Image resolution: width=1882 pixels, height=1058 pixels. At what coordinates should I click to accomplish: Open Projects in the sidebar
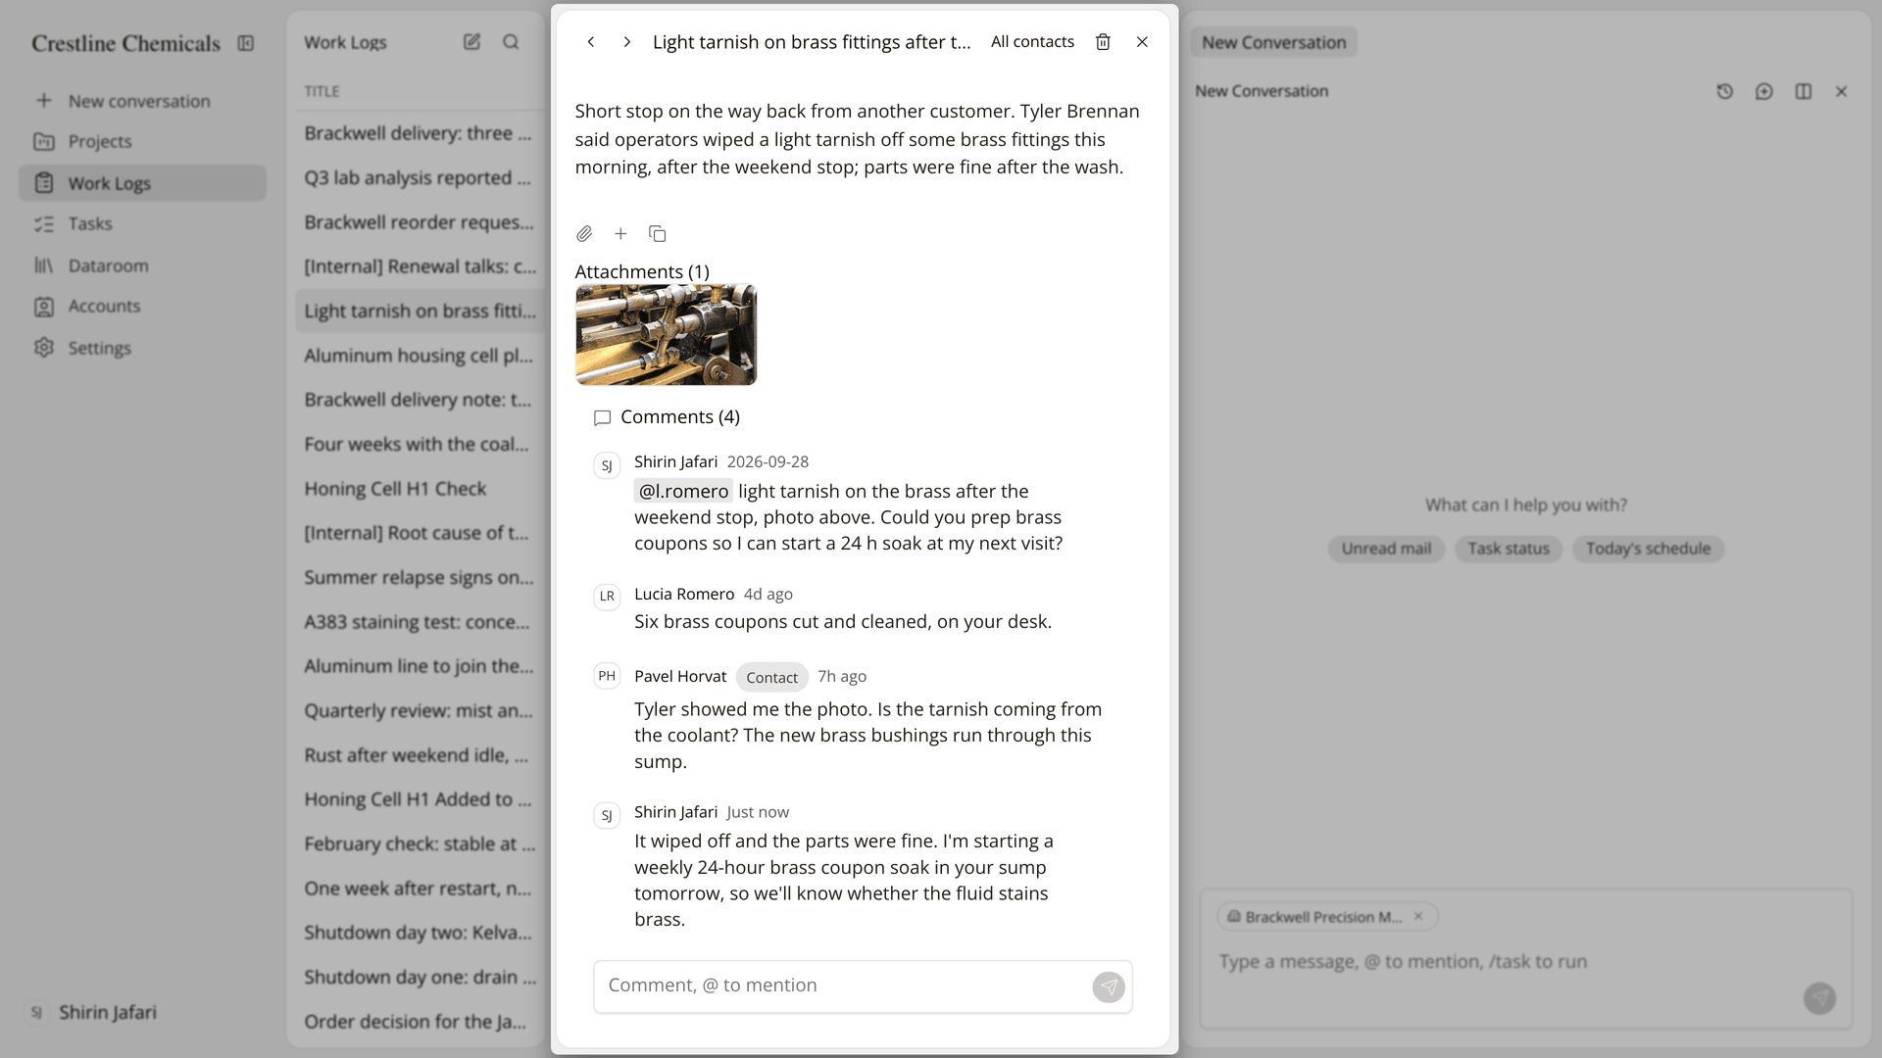pos(142,141)
